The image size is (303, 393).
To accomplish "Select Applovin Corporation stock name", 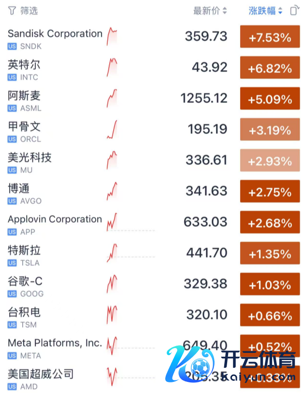I will (55, 219).
